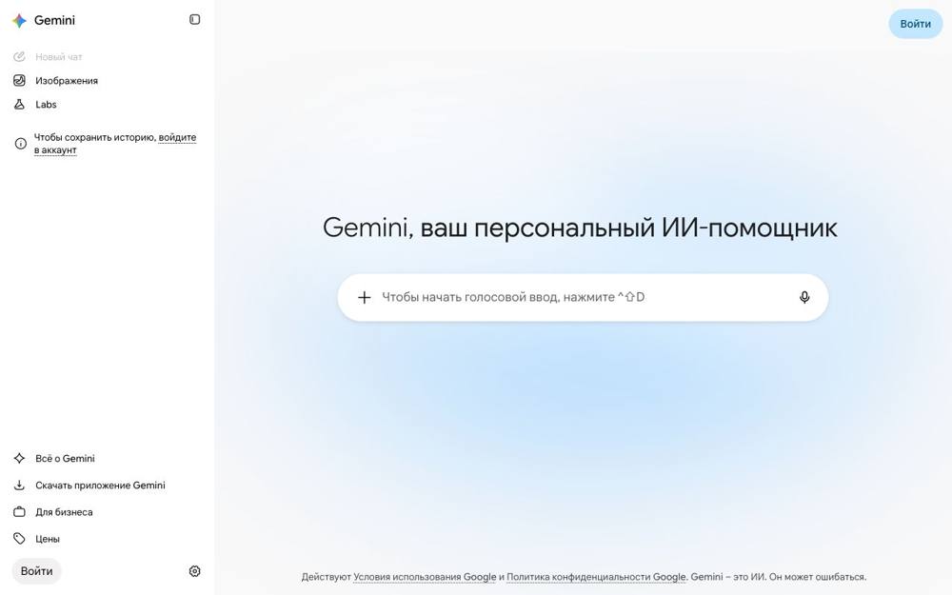Click the Изображения picture icon
Viewport: 952px width, 595px height.
point(19,80)
